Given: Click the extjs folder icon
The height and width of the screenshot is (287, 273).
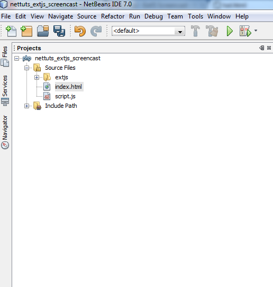Looking at the screenshot, I should click(x=47, y=77).
